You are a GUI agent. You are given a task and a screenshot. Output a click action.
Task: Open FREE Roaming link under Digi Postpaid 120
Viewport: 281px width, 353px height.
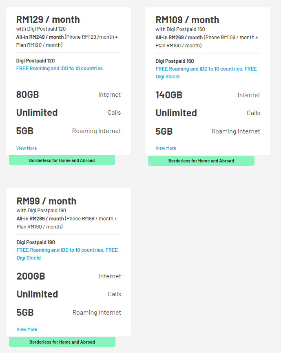60,69
